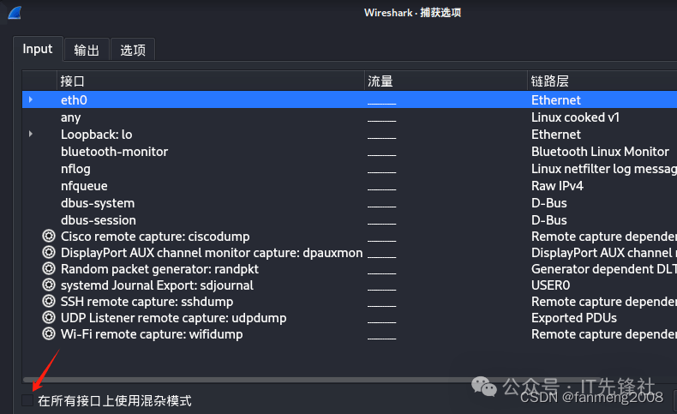Click gear icon for Wi-Fi remote capture
This screenshot has height=414, width=677.
coord(48,334)
